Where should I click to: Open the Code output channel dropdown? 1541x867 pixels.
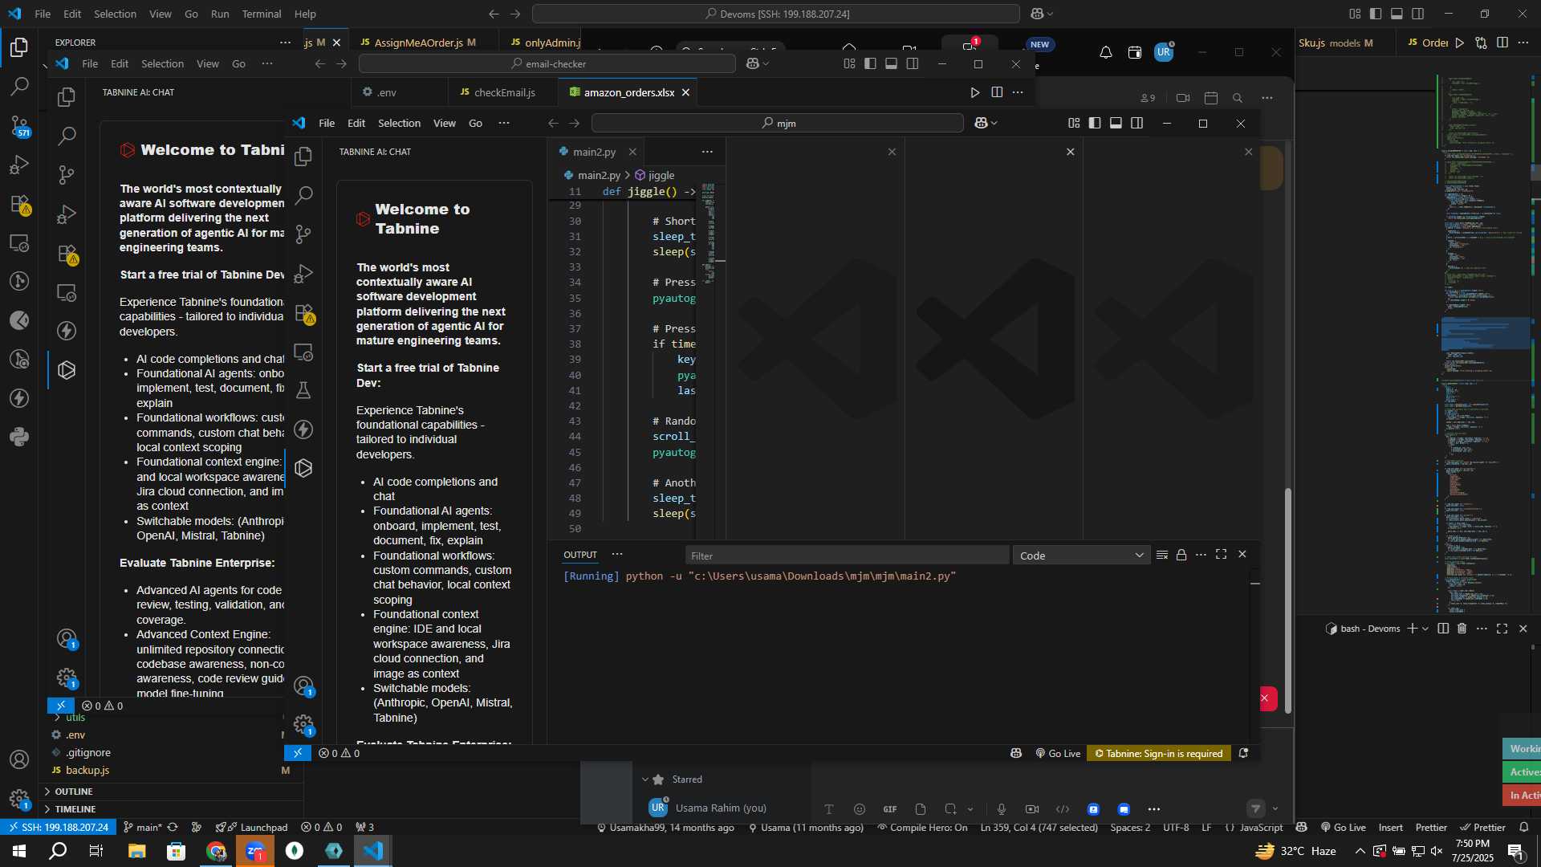point(1081,556)
